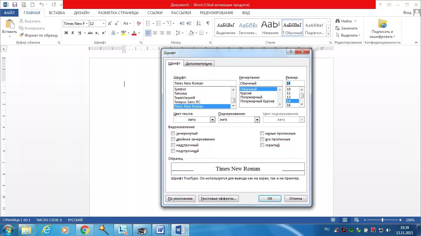Increase font size with large A icon
Viewport: 421px width, 236px height.
[x=110, y=23]
